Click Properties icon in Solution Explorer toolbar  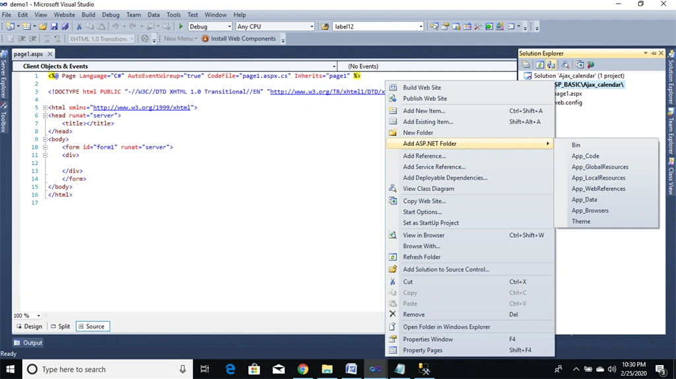coord(526,65)
